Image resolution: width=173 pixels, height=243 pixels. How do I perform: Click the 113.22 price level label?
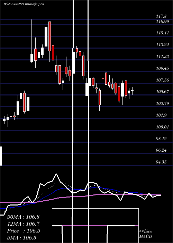pyautogui.click(x=163, y=45)
